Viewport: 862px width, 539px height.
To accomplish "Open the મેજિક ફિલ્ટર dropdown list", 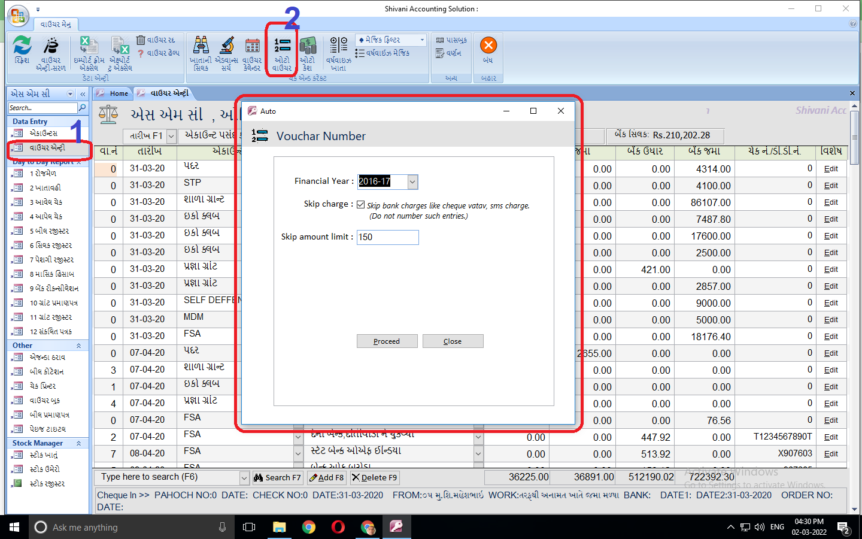I will pos(422,39).
